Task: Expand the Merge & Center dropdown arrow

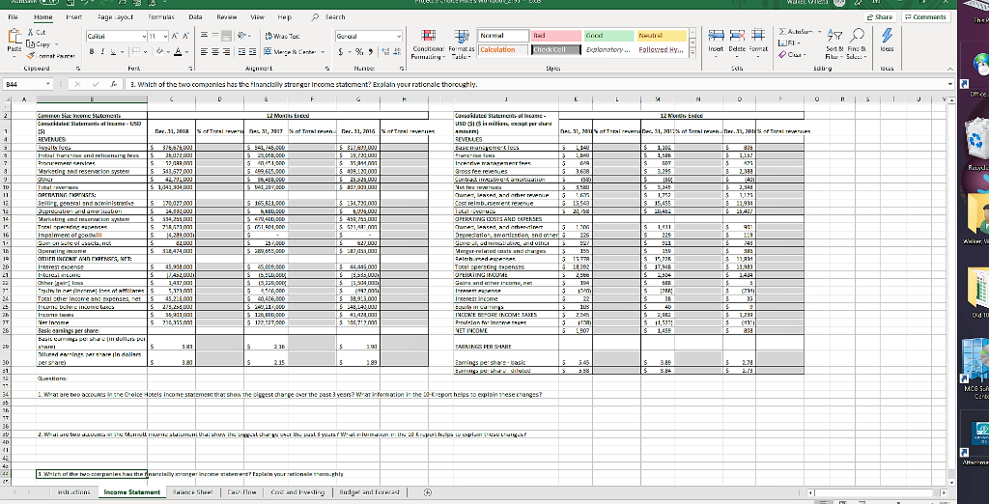Action: pos(323,52)
